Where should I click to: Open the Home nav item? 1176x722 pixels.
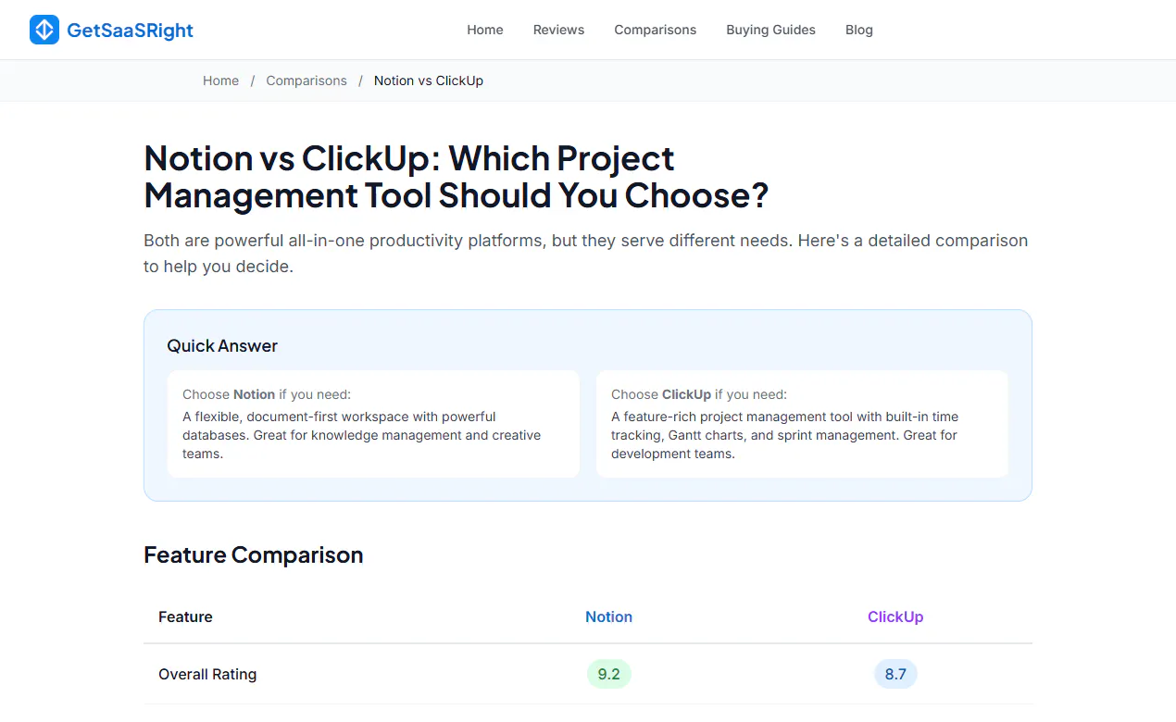(485, 30)
